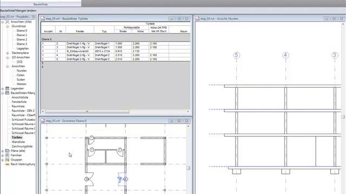Expand the Deckenpläne branch
346x194 pixels.
(x=7, y=53)
